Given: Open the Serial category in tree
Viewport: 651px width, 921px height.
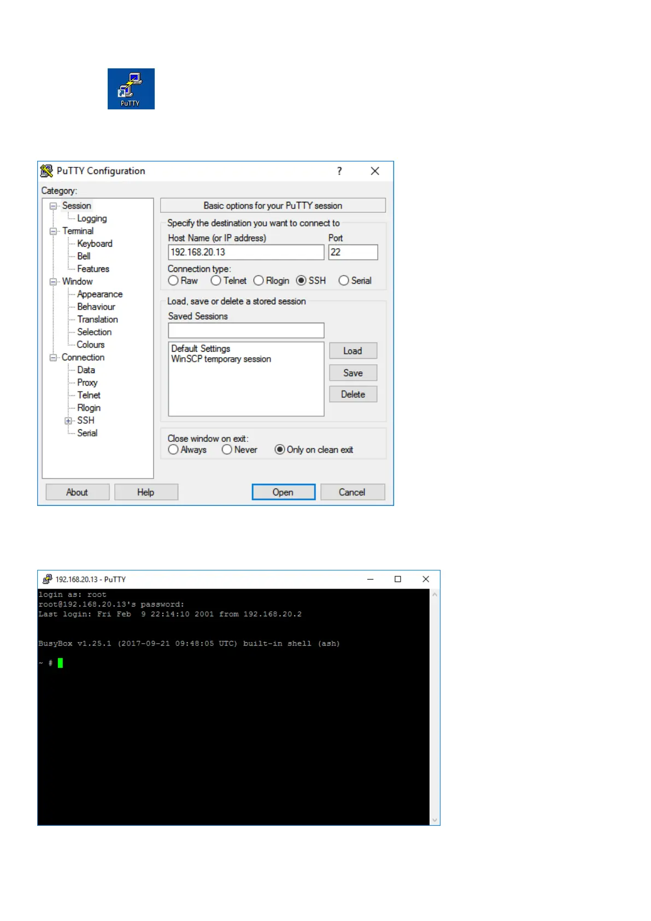Looking at the screenshot, I should click(87, 433).
